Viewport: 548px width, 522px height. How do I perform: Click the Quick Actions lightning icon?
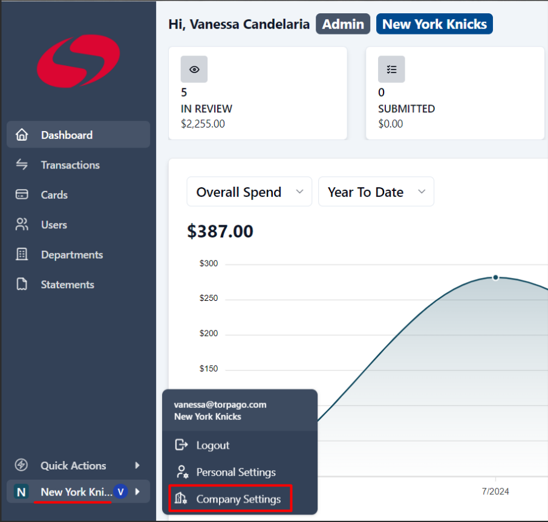[21, 465]
